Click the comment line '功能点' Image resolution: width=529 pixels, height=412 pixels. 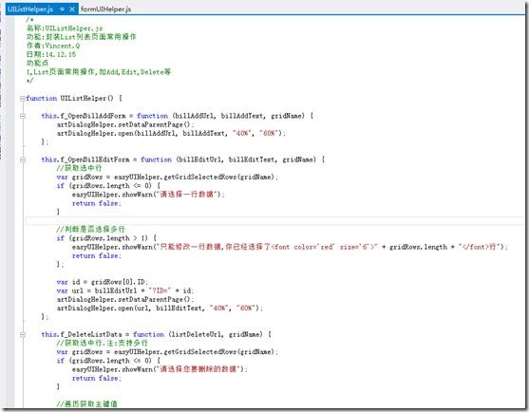click(x=37, y=63)
